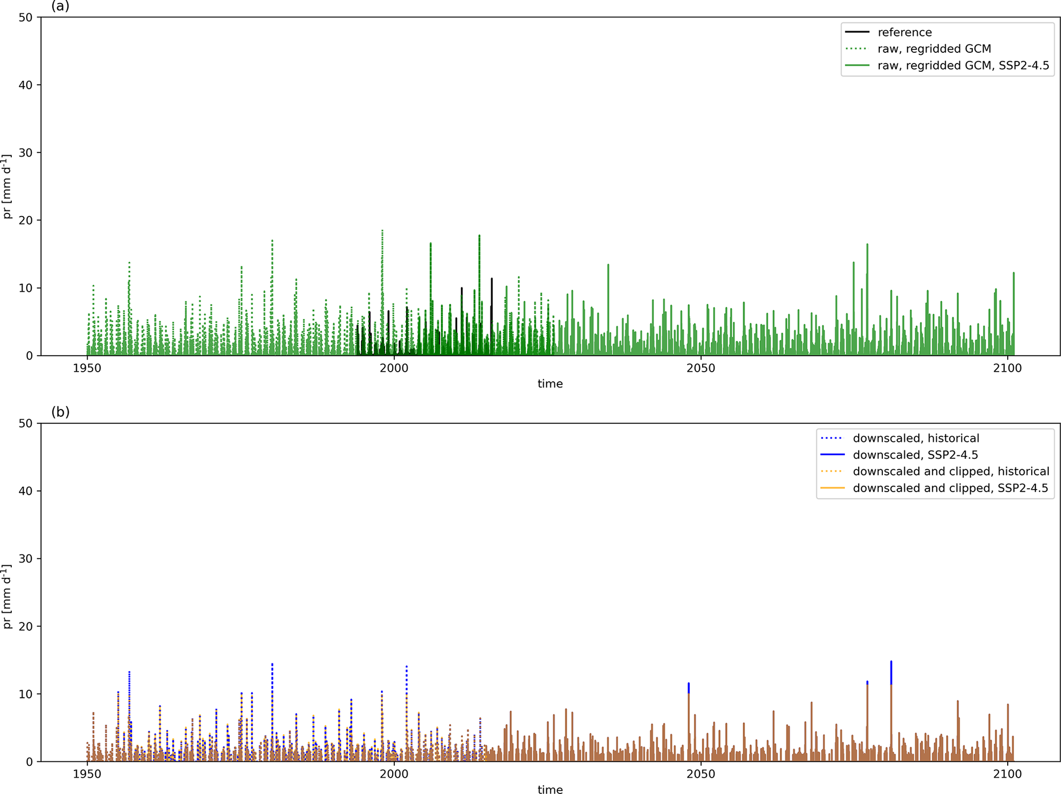Click the solid blue line swatch in legend

[x=833, y=455]
